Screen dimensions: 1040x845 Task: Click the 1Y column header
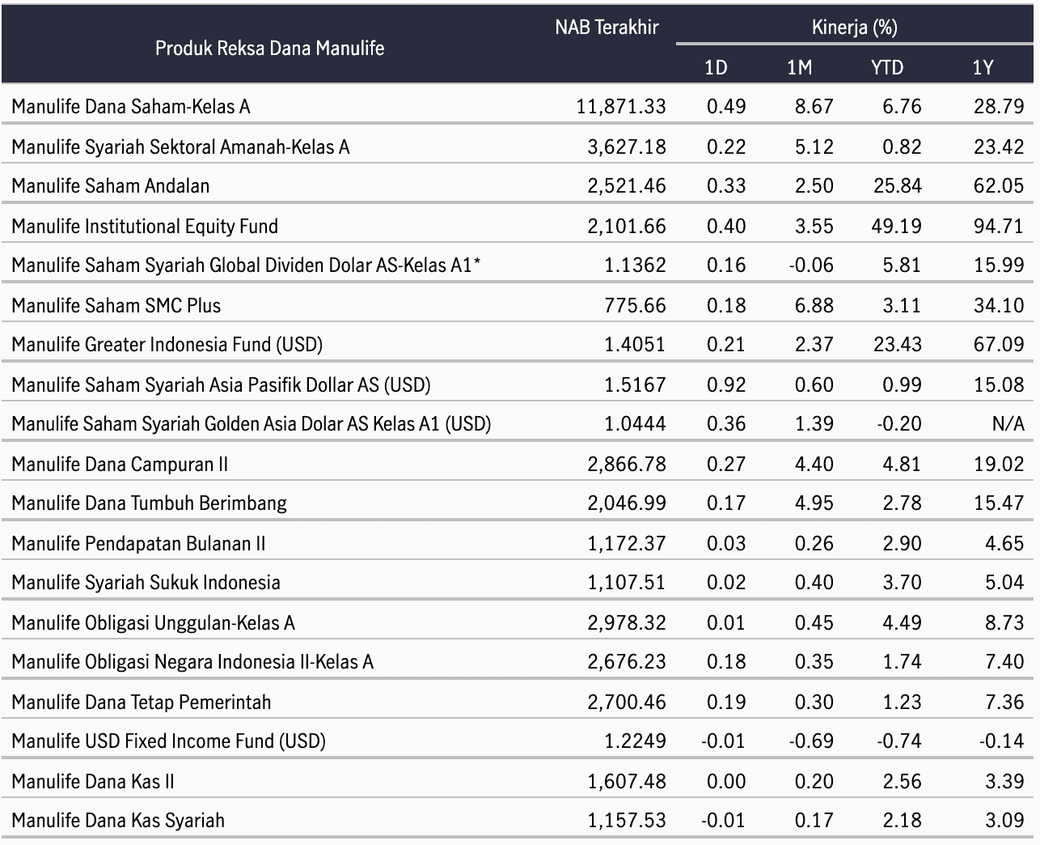click(983, 67)
